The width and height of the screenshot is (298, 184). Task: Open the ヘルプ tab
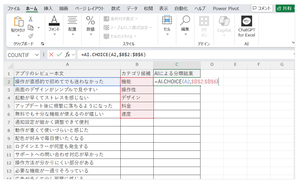[x=200, y=9]
